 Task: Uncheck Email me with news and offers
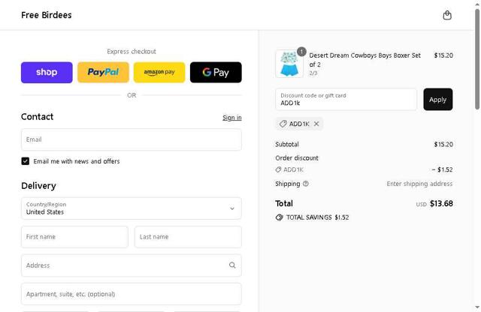tap(25, 161)
